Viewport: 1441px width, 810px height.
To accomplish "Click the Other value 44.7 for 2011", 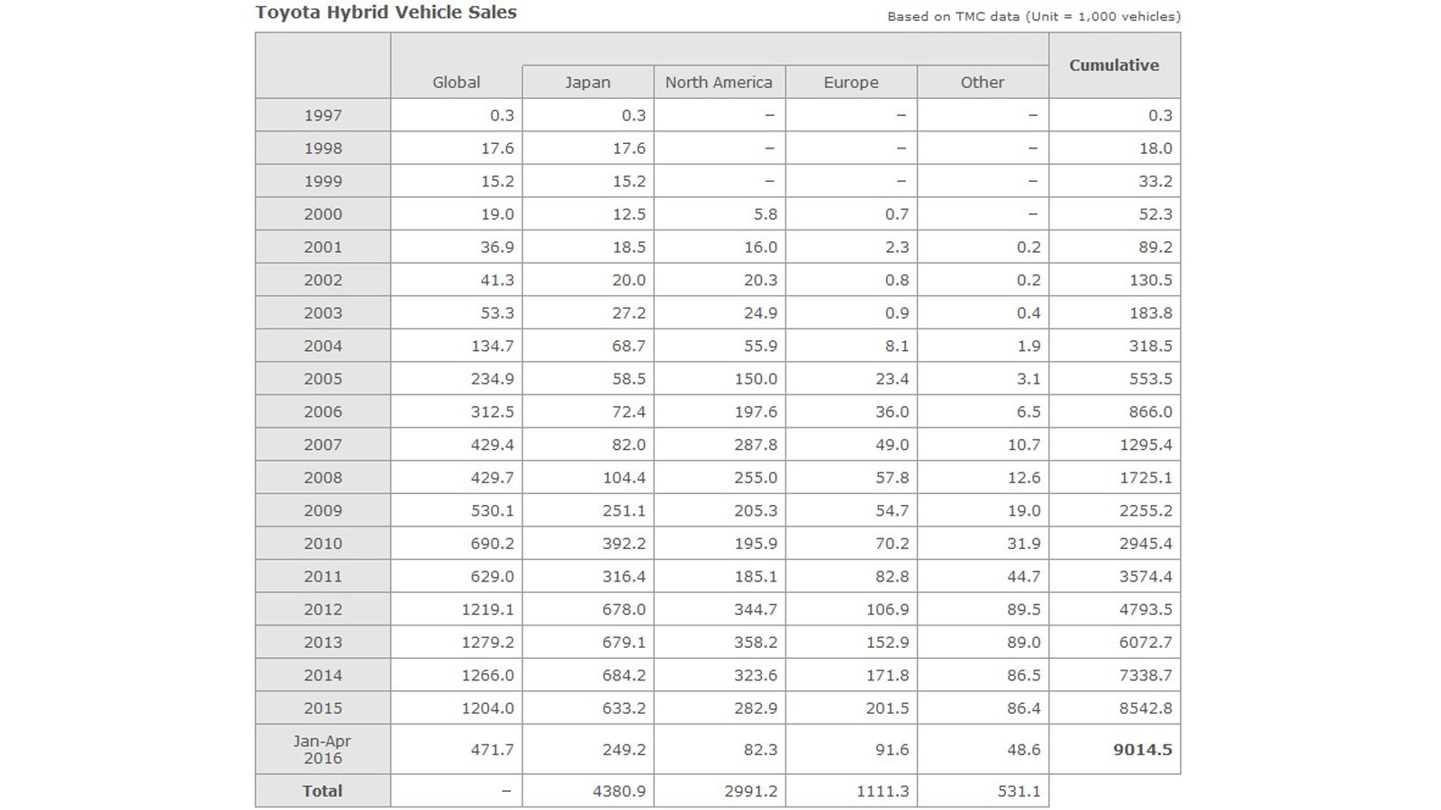I will [1024, 577].
